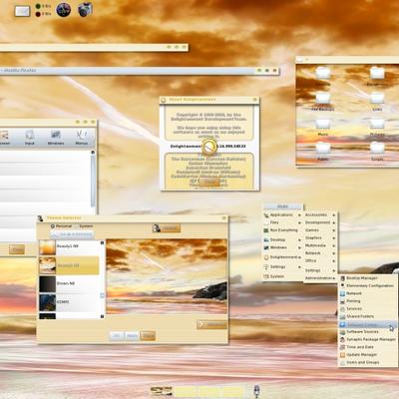Launch BootUp Manager from Administration menu

click(368, 278)
